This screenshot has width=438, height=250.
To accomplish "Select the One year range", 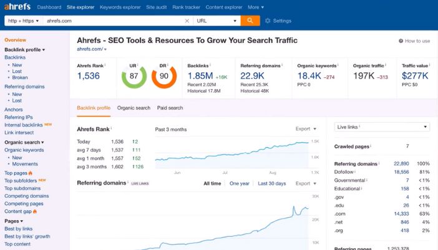I will (x=240, y=183).
